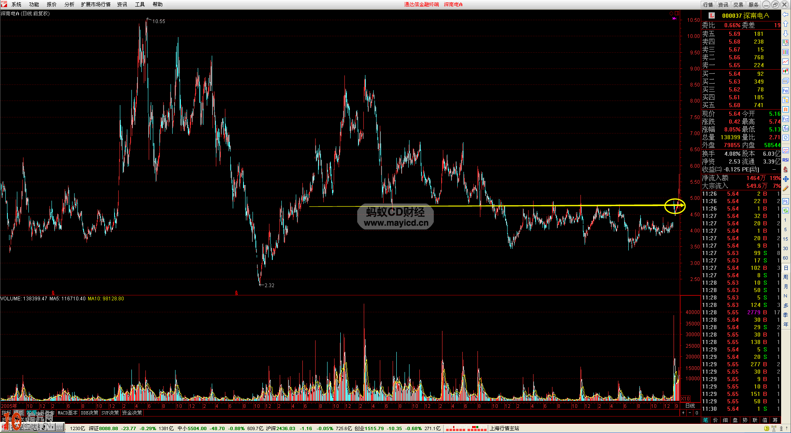Select the SUP决策 indicator template

pyautogui.click(x=110, y=413)
